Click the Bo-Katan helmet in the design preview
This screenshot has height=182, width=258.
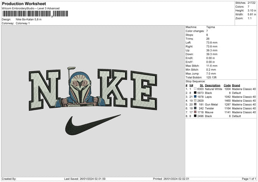[x=80, y=88]
